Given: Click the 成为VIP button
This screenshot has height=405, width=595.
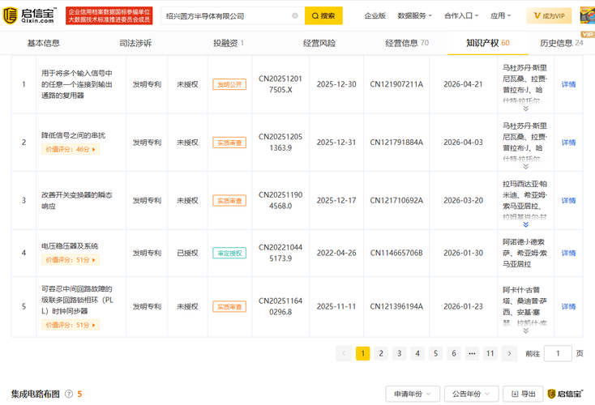Looking at the screenshot, I should pyautogui.click(x=549, y=15).
